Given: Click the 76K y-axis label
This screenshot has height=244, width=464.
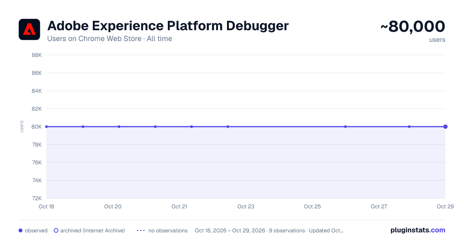Looking at the screenshot, I should (37, 162).
